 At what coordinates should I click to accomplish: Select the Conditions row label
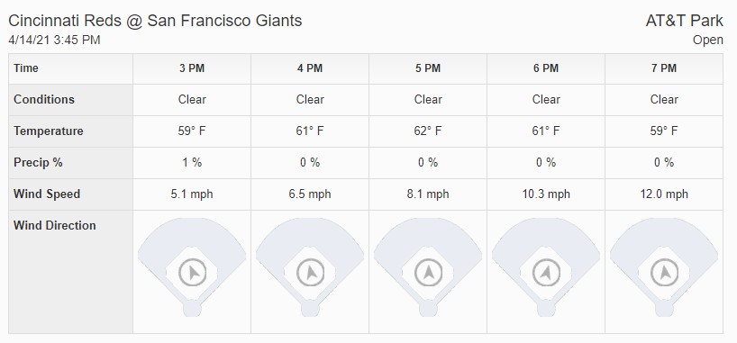pos(44,100)
